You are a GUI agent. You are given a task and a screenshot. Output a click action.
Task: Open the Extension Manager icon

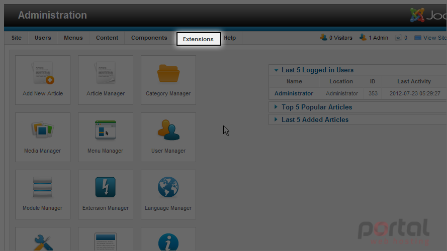click(106, 187)
